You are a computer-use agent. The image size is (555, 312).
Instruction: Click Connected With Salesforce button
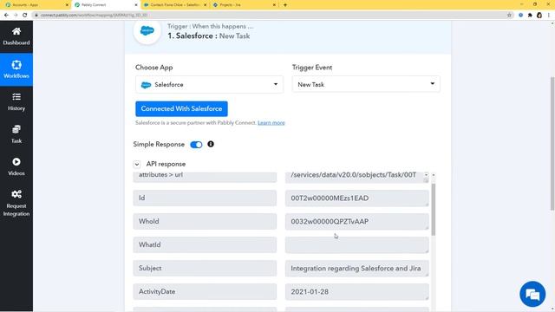pos(181,108)
